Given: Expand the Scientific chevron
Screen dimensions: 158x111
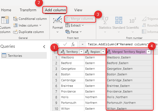Looking at the screenshot, I should click(133, 32).
